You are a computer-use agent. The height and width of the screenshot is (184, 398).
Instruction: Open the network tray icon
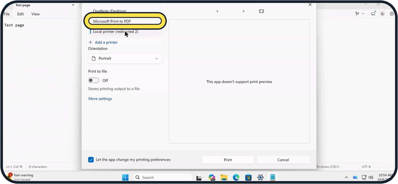coord(364,177)
